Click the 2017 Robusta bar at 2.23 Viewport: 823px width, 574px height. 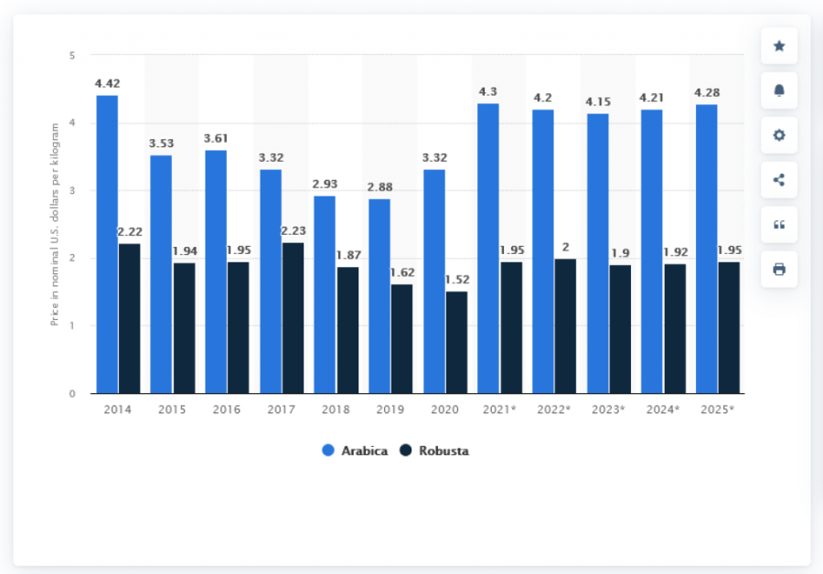(294, 318)
